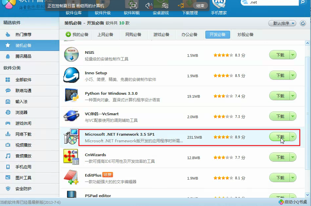This screenshot has width=311, height=206.
Task: Open the 网络下载 category
Action: (30, 134)
